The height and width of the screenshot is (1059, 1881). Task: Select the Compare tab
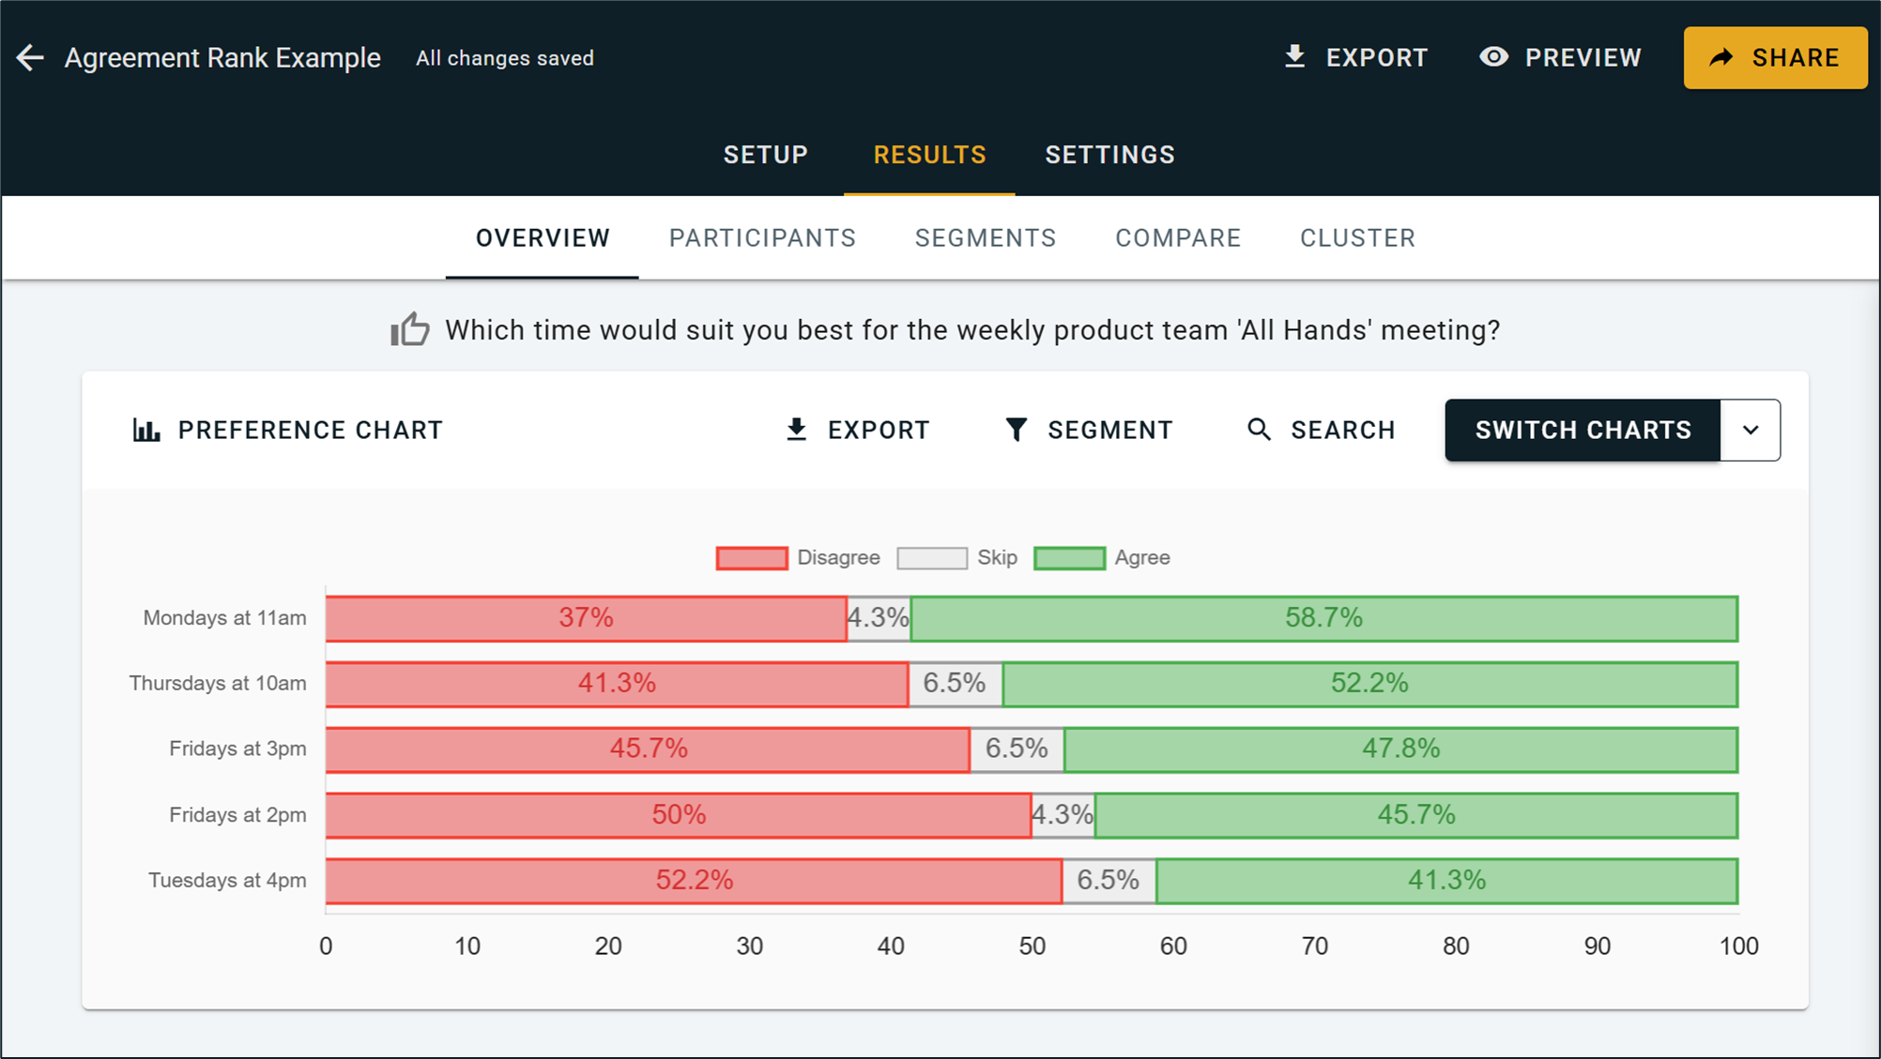coord(1178,238)
